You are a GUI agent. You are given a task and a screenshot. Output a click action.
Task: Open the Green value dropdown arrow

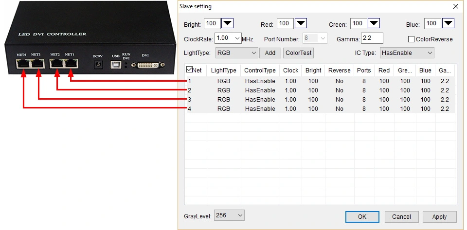pos(374,23)
